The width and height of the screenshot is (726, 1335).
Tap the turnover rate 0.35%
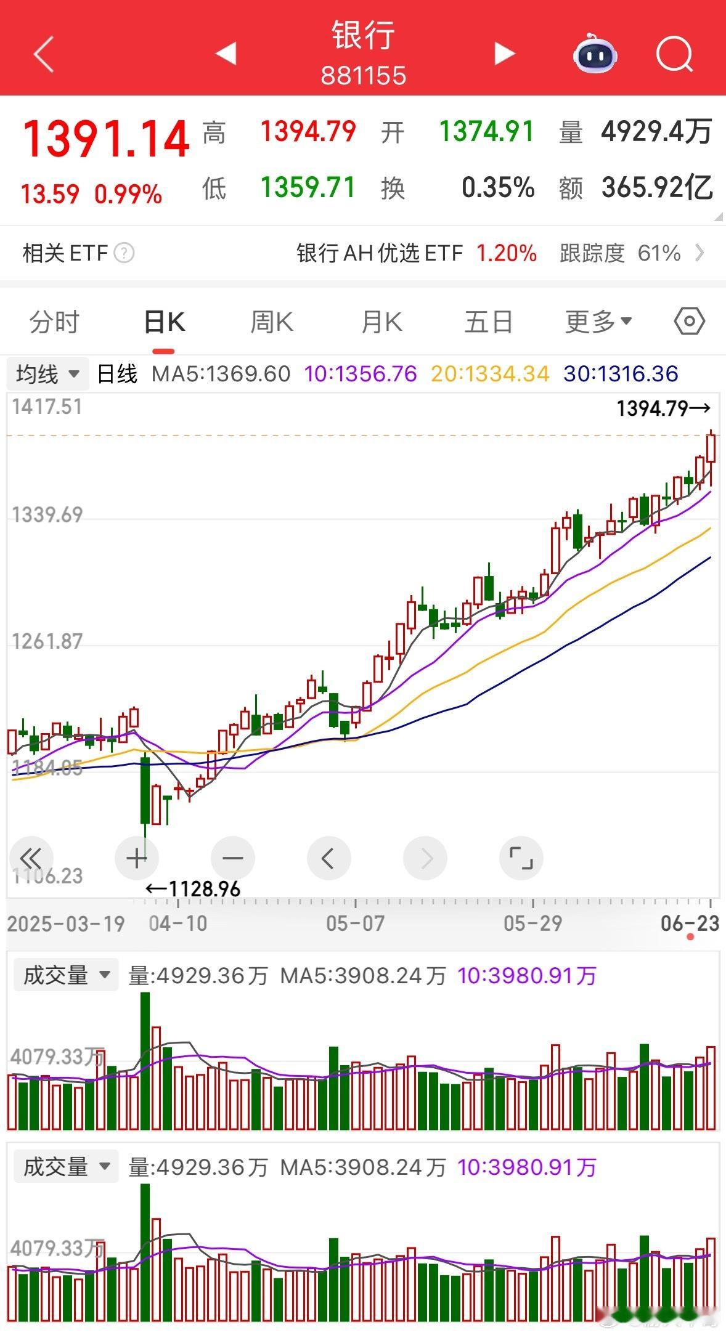coord(498,187)
